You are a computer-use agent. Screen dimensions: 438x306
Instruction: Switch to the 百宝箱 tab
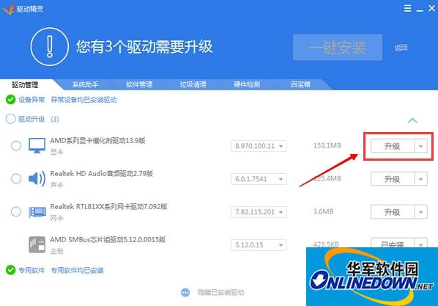300,84
